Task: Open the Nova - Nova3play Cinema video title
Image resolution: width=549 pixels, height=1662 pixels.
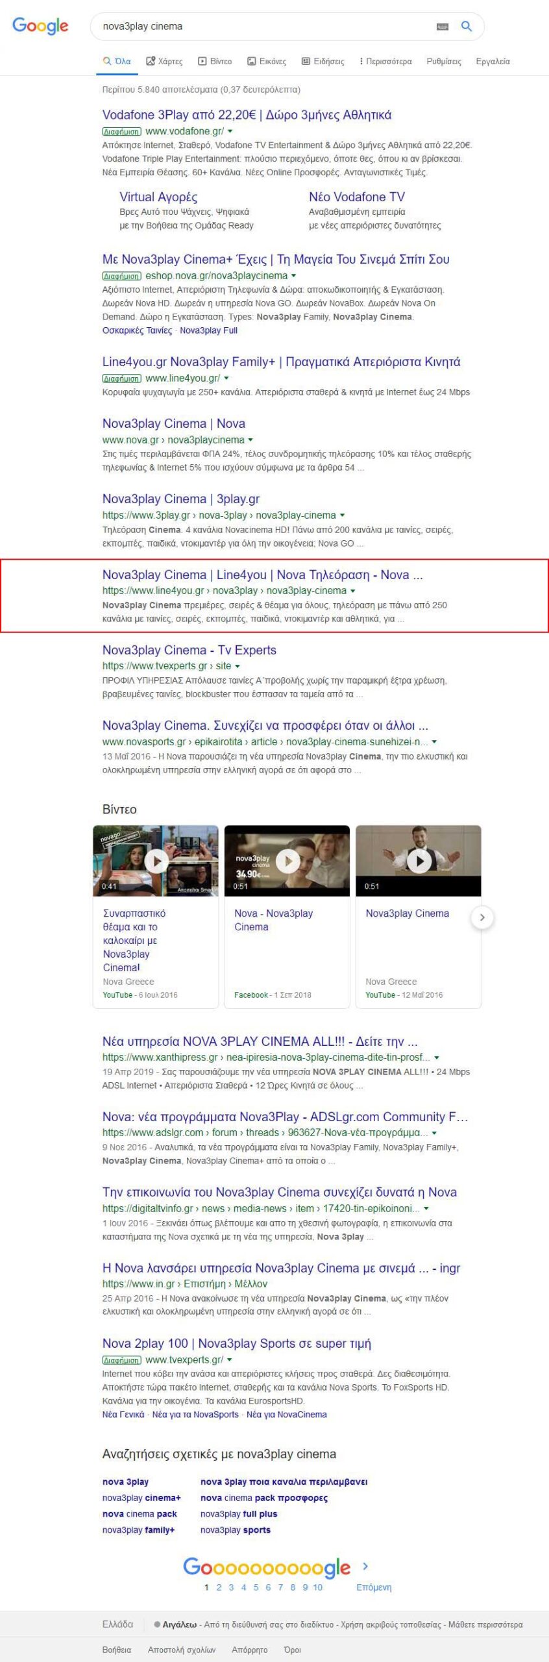Action: (273, 920)
